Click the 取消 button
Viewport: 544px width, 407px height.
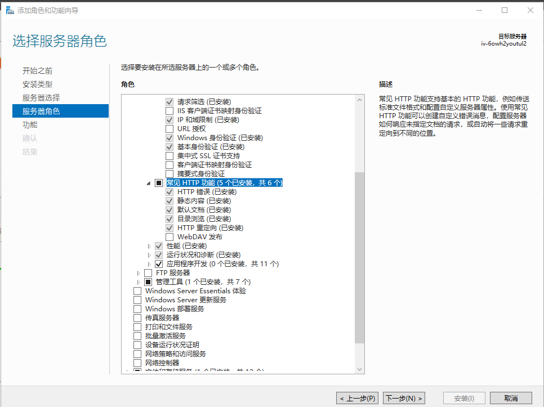coord(511,399)
